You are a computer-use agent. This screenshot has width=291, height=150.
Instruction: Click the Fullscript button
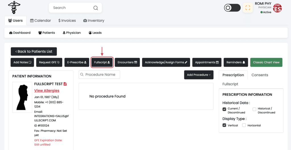coord(102,63)
